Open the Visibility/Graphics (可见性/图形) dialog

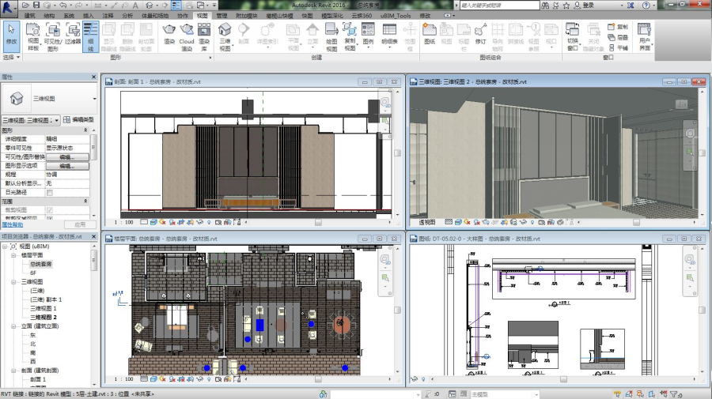pos(52,35)
